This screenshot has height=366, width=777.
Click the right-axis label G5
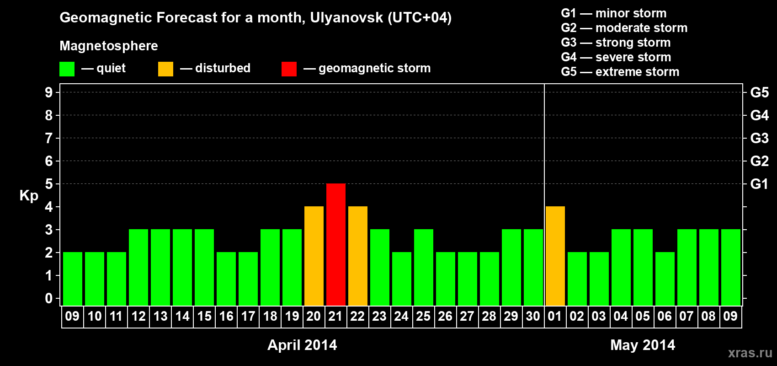[760, 92]
